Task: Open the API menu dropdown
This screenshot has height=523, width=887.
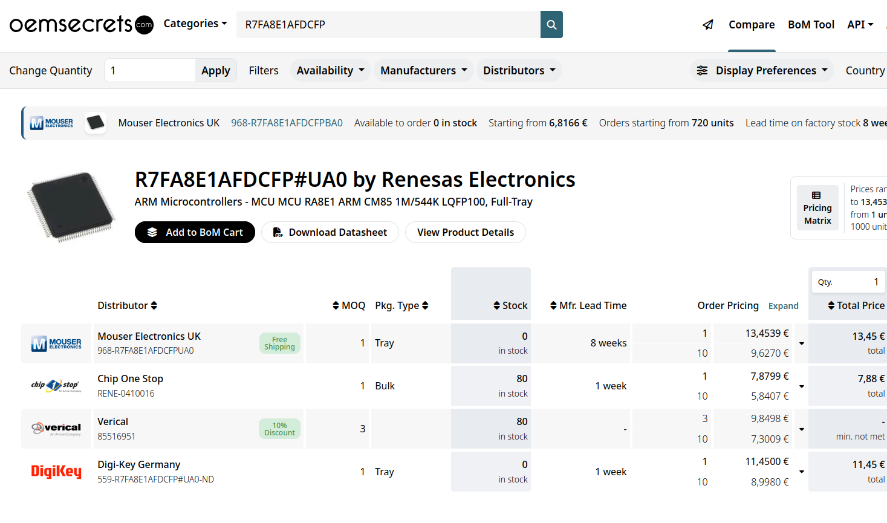Action: (x=860, y=25)
